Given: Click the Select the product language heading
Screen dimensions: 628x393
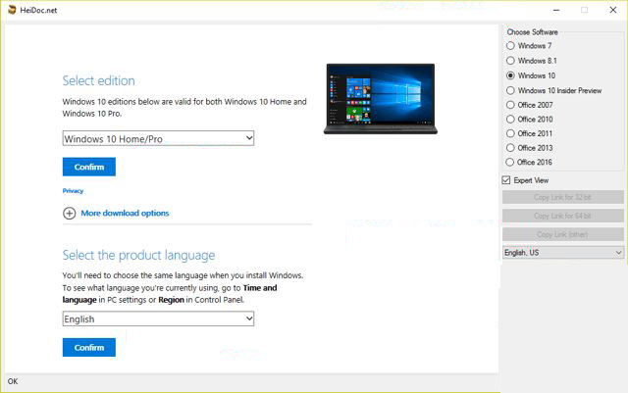Looking at the screenshot, I should (138, 256).
